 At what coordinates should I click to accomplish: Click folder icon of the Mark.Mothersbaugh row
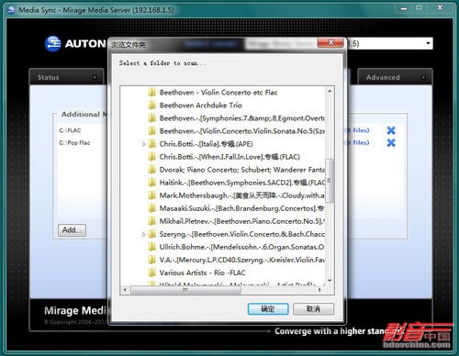click(152, 195)
